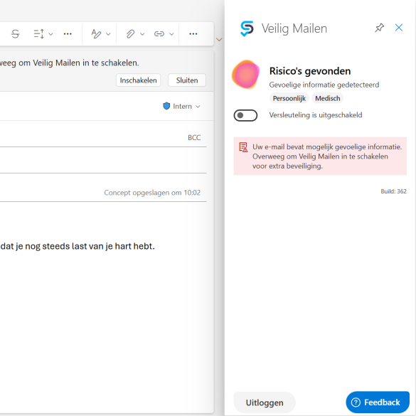416x416 pixels.
Task: Open line spacing options
Action: pyautogui.click(x=38, y=33)
